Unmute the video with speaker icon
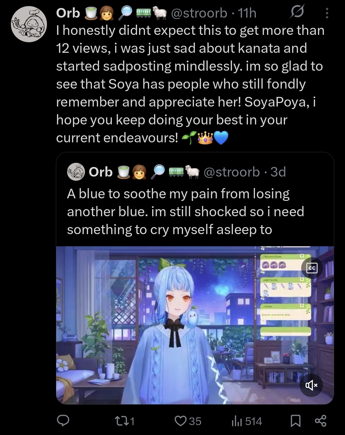The width and height of the screenshot is (345, 435). (311, 385)
